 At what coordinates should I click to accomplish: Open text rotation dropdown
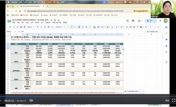[122, 27]
